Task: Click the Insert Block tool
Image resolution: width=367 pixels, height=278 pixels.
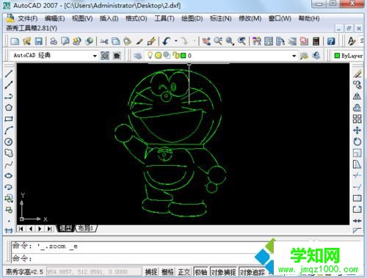Action: coord(9,198)
